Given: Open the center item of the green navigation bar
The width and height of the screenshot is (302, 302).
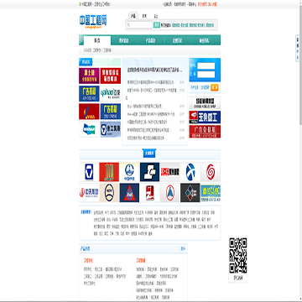Looking at the screenshot, I should coord(150,40).
